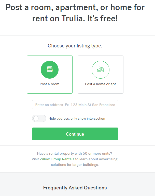The image size is (155, 196).
Task: Click "solutions for larger buildings." text
Action: tap(75, 165)
